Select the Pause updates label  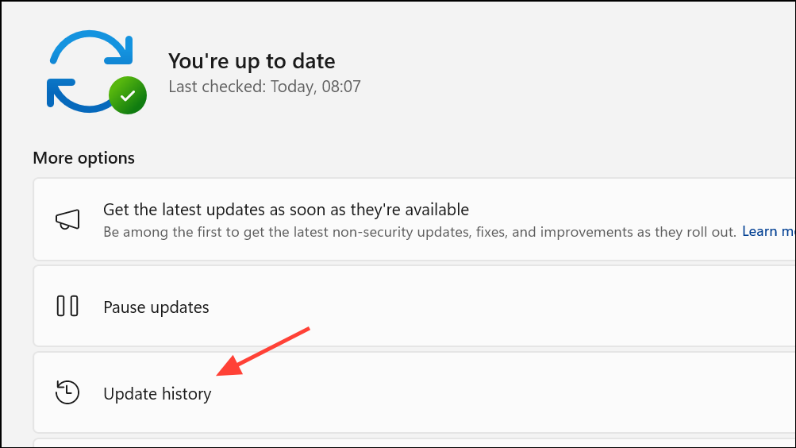(156, 307)
